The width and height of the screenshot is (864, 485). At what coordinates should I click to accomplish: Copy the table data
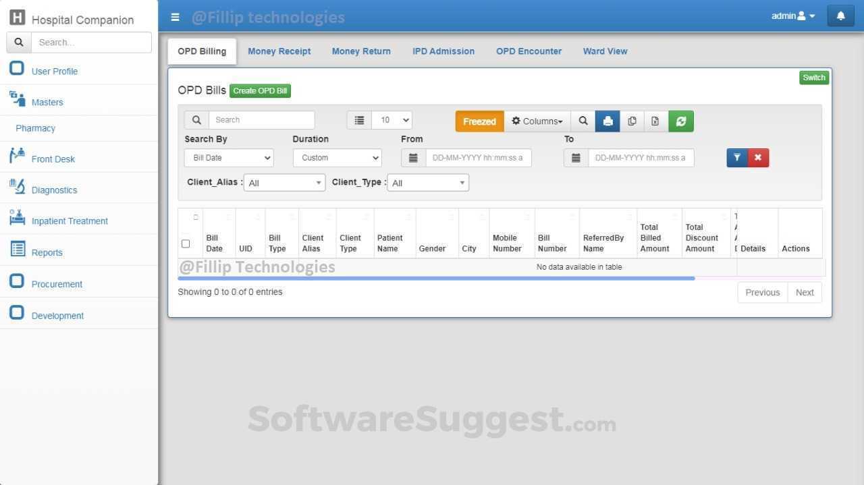click(x=632, y=121)
